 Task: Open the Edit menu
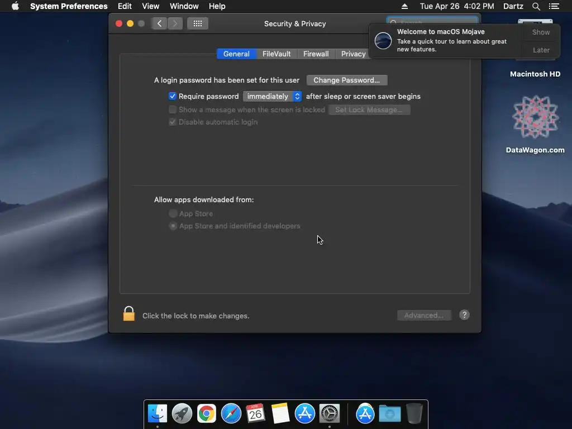click(125, 6)
